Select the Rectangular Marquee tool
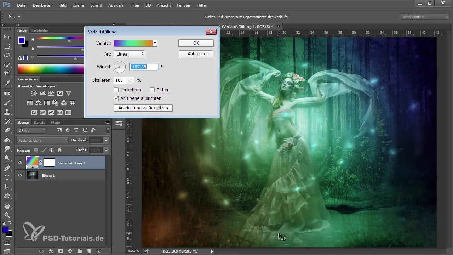The height and width of the screenshot is (255, 453). point(7,46)
